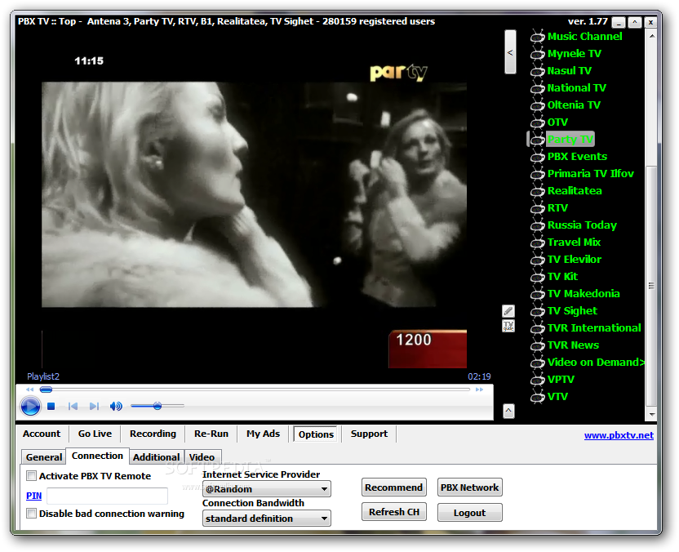Click channel list scrollbar up arrow

[x=652, y=36]
